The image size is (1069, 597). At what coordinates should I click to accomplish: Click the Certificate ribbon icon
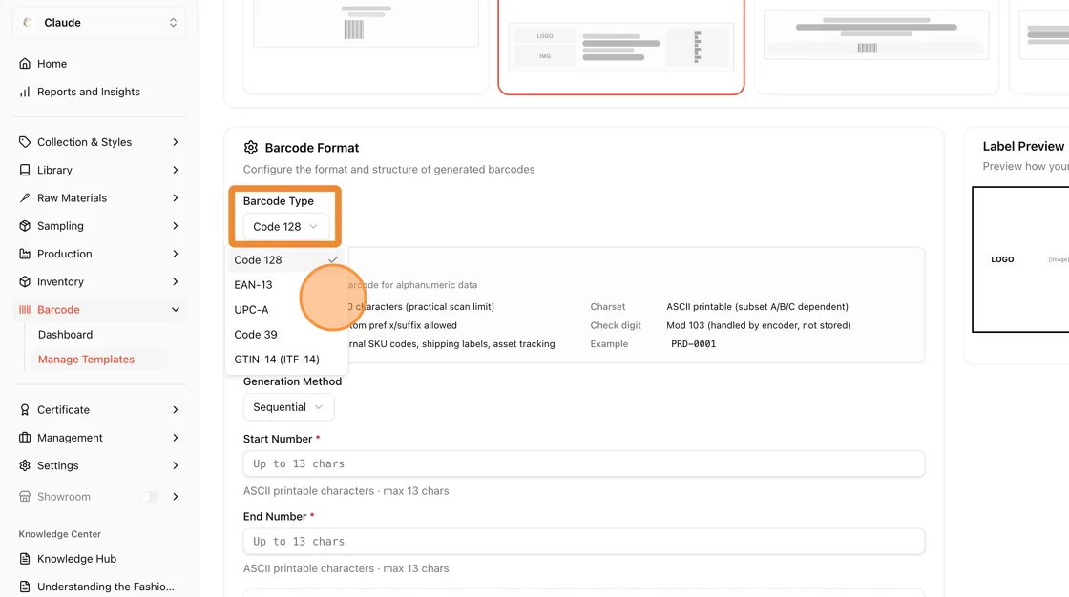pos(25,409)
